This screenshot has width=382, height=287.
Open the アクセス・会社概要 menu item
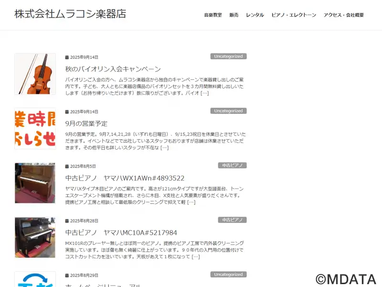click(343, 15)
